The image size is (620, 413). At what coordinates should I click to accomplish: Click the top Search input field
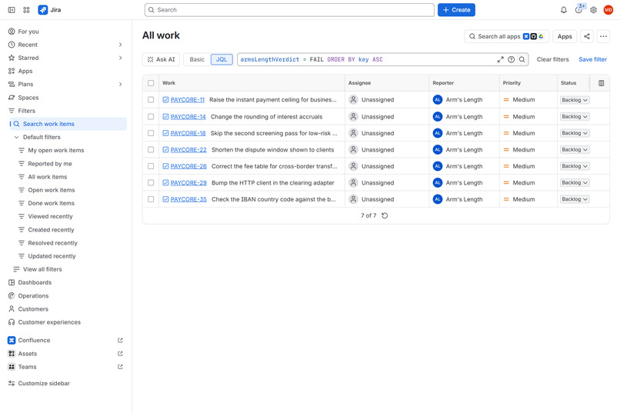click(289, 10)
